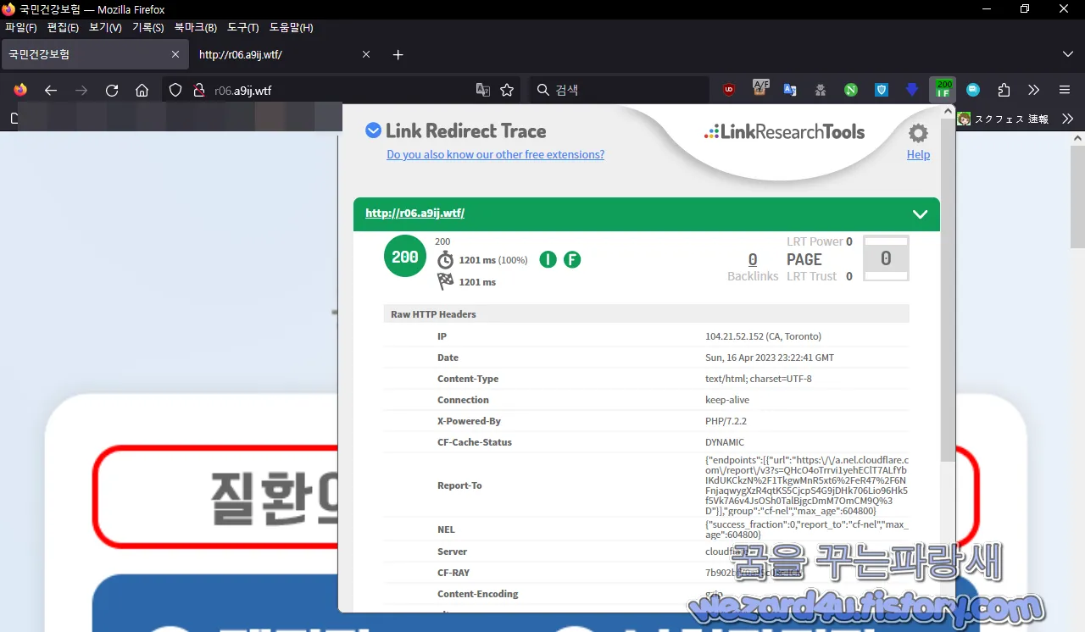Select the Date header value
This screenshot has height=632, width=1085.
[770, 358]
